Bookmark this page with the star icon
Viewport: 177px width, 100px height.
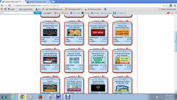click(167, 6)
